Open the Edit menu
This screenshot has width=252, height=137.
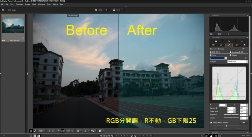7,4
